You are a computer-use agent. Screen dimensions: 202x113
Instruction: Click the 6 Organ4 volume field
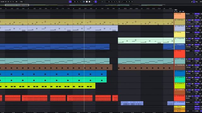pyautogui.click(x=197, y=47)
